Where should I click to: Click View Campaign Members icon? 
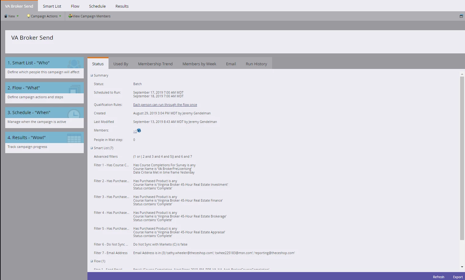click(70, 16)
